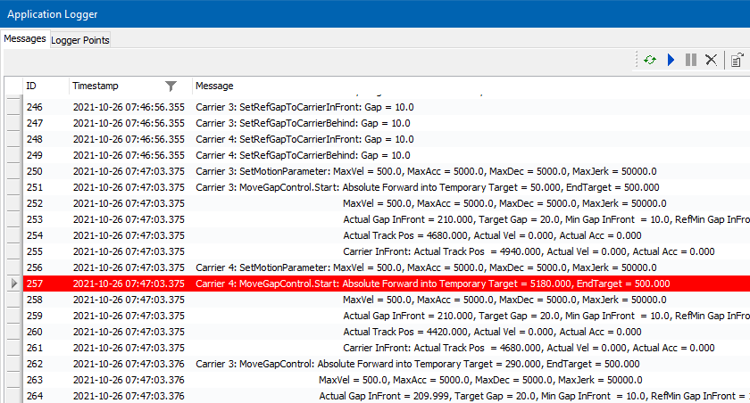Switch to the Logger Points tab

80,40
